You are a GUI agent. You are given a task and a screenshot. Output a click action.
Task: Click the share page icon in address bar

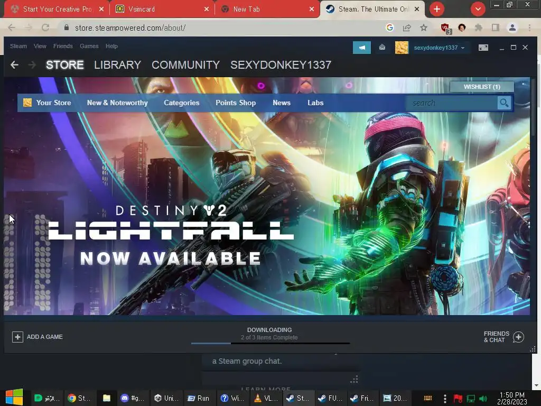tap(407, 27)
